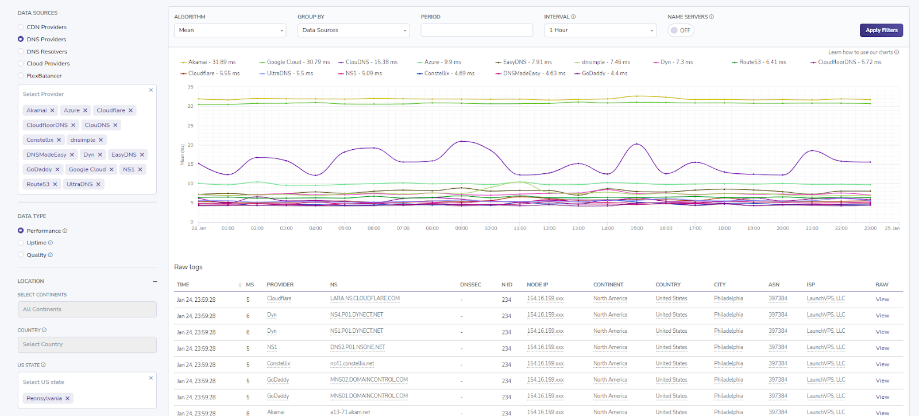Remove the Pennsylvania state tag
Screen dimensions: 919x416
[67, 399]
